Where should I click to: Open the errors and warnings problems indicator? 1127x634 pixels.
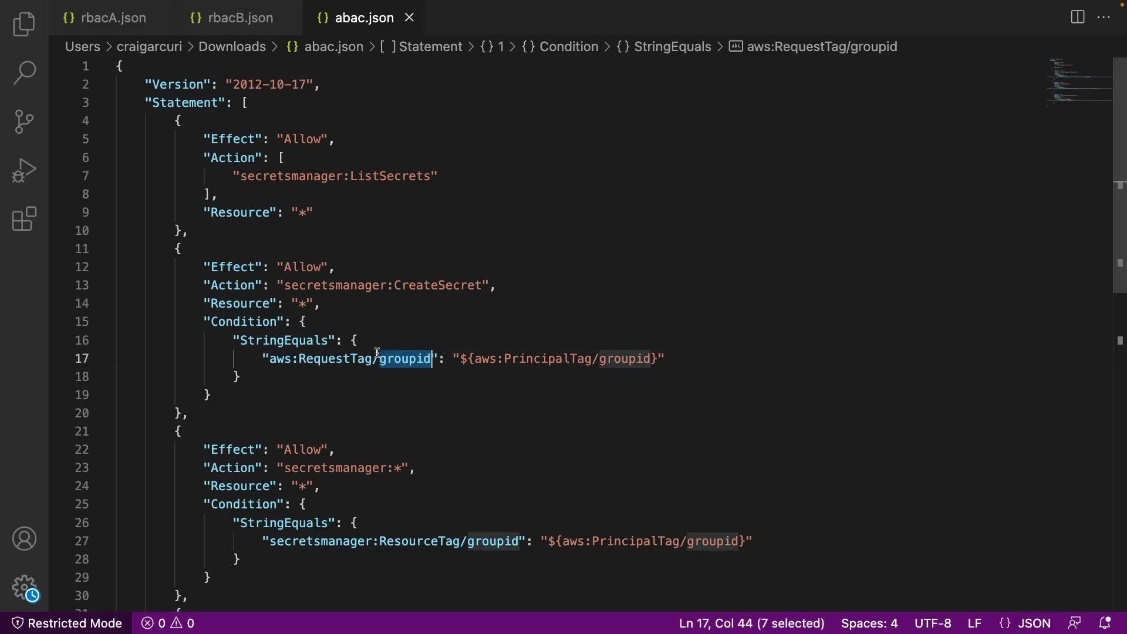(x=168, y=623)
